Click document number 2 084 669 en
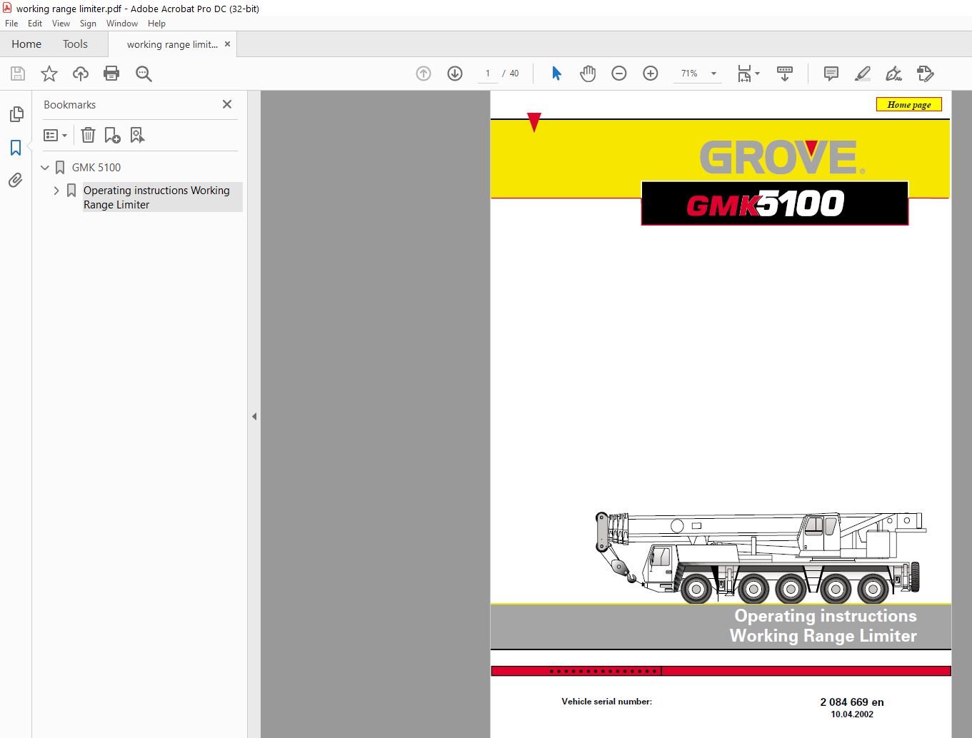The height and width of the screenshot is (738, 972). point(852,702)
